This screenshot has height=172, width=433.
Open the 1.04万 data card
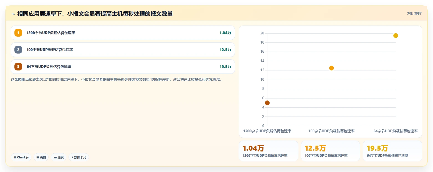(269, 151)
